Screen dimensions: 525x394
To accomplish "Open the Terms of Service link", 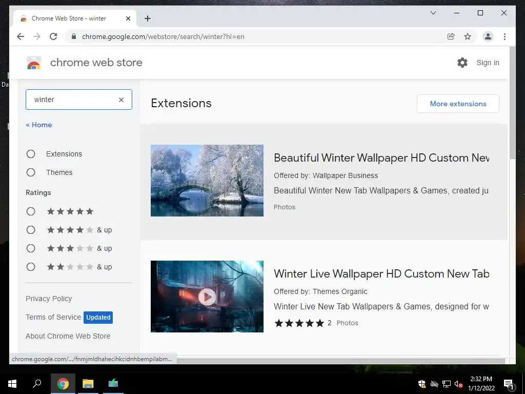I will 53,317.
